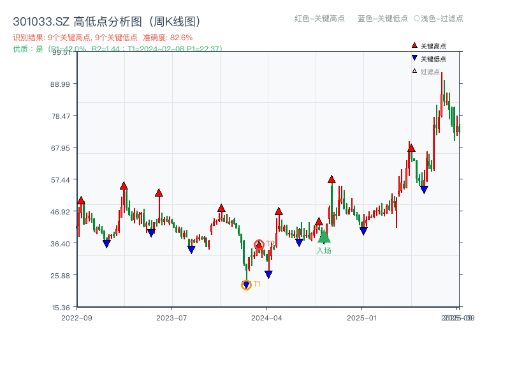Click the 过滤点 legend label in the chart
The height and width of the screenshot is (383, 510).
[430, 71]
